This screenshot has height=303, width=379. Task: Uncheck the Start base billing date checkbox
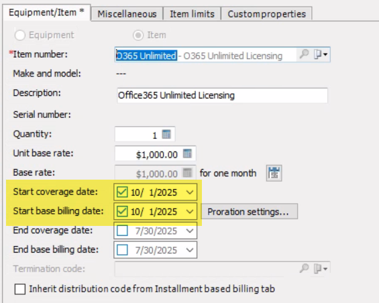pyautogui.click(x=122, y=211)
